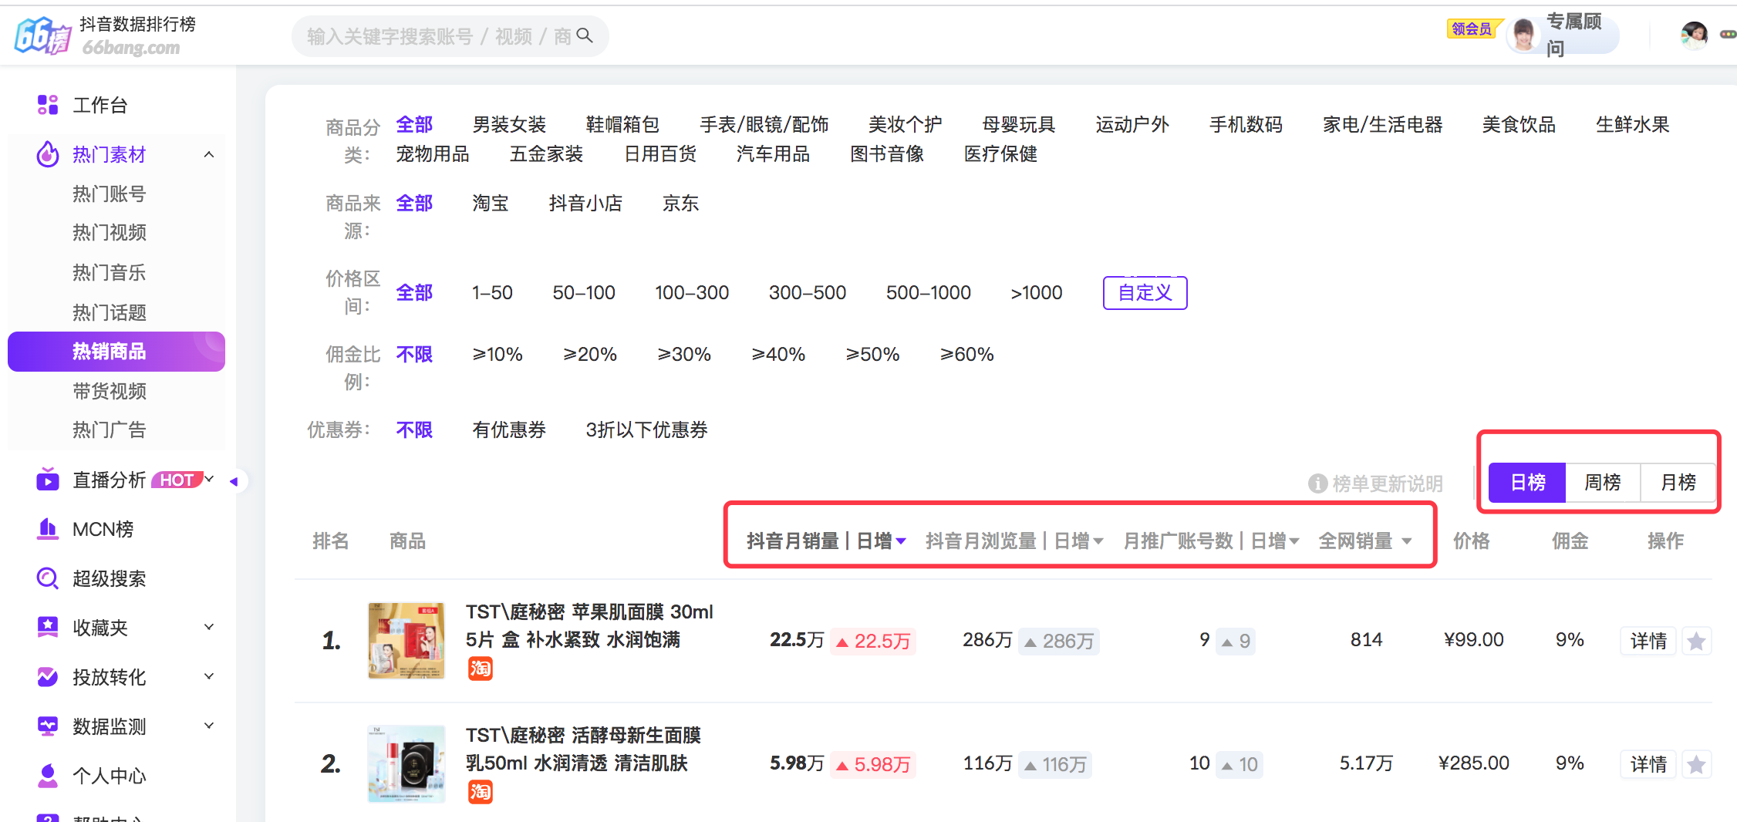This screenshot has height=822, width=1737.
Task: Select the 100–300 price range
Action: click(692, 292)
